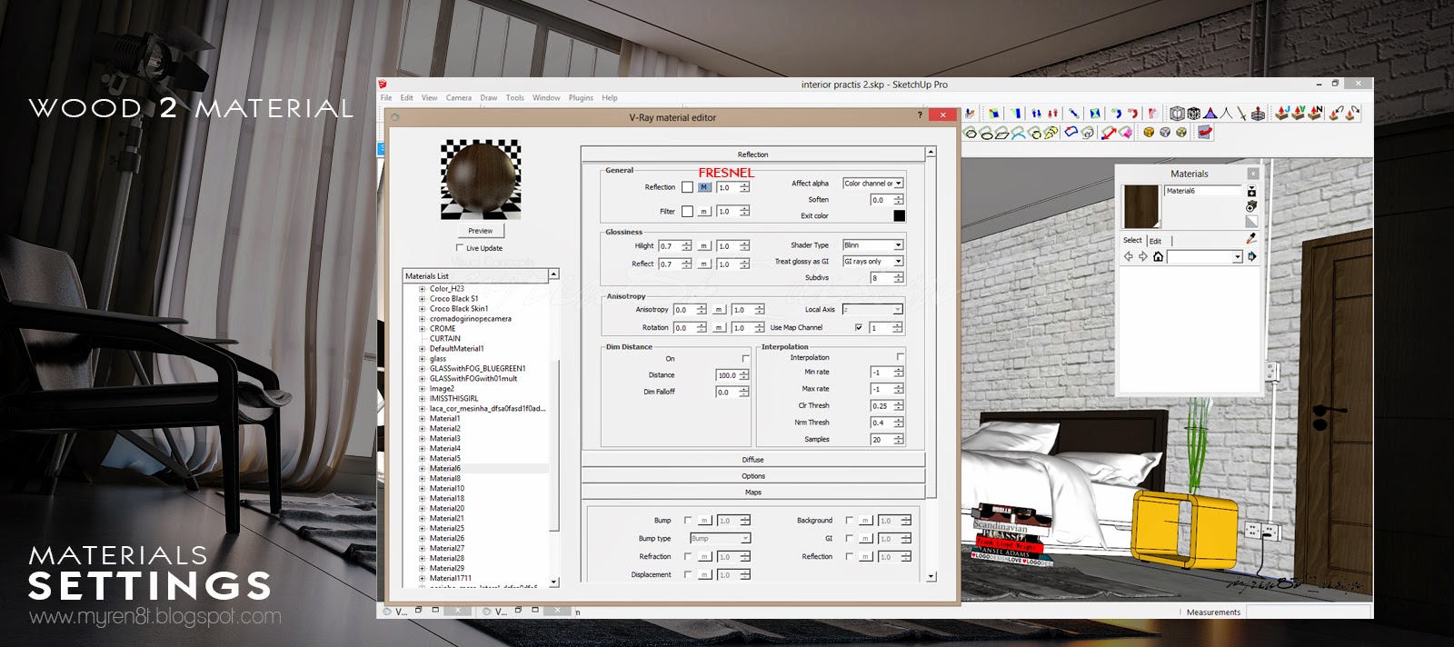Enable the Bump map checkbox
The image size is (1454, 647).
coord(687,521)
